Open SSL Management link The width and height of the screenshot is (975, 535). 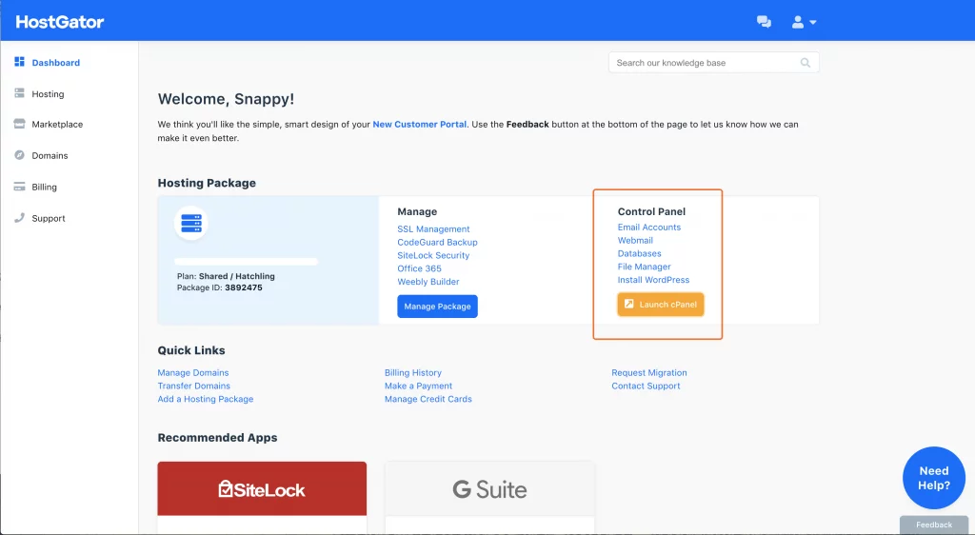(x=433, y=229)
